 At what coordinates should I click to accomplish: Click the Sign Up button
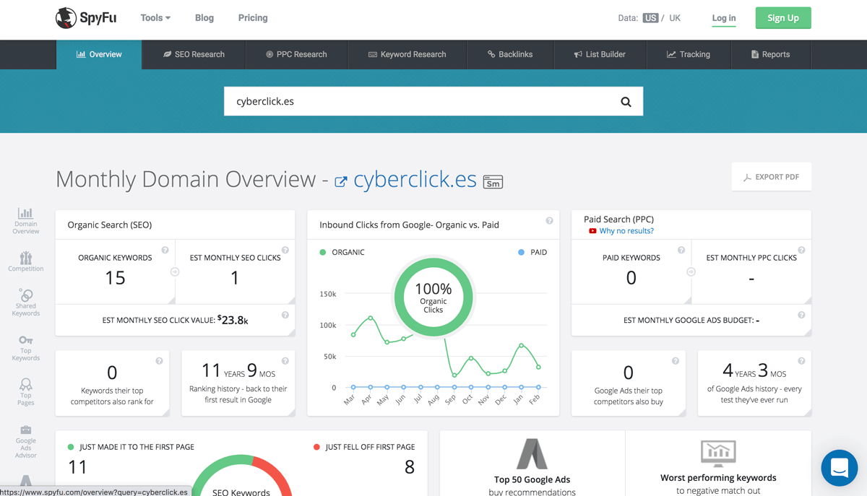click(783, 18)
